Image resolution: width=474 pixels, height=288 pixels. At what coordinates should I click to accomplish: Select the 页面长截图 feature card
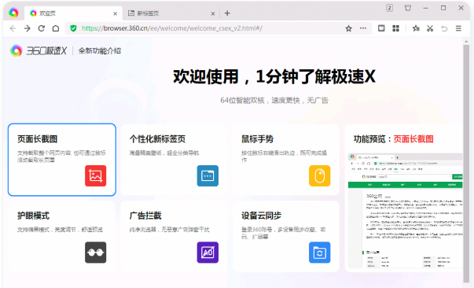62,160
